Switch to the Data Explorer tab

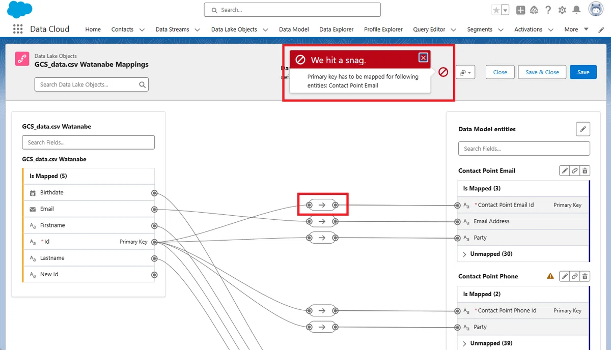tap(337, 30)
